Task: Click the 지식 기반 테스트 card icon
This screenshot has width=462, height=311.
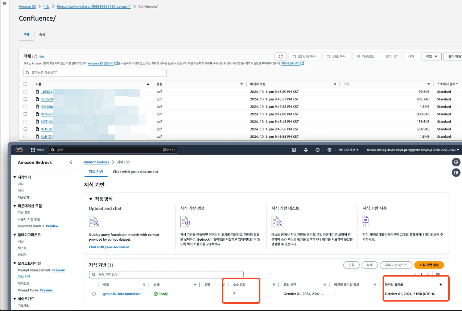Action: click(x=277, y=221)
